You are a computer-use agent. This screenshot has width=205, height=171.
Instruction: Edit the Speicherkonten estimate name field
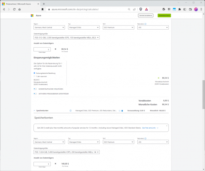pyautogui.click(x=78, y=118)
